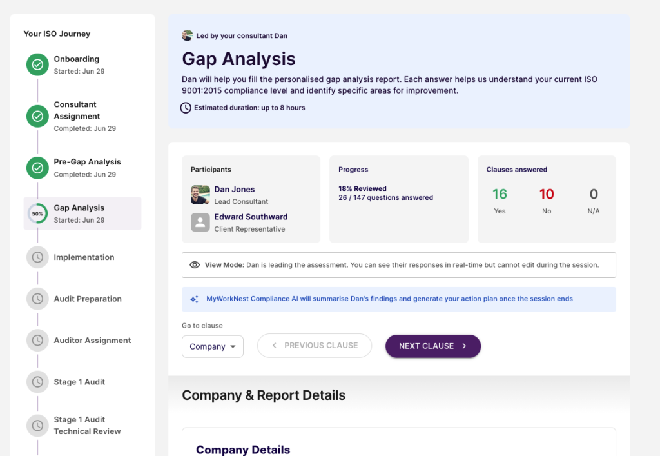
Task: Expand the Company dropdown arrow
Action: point(233,346)
